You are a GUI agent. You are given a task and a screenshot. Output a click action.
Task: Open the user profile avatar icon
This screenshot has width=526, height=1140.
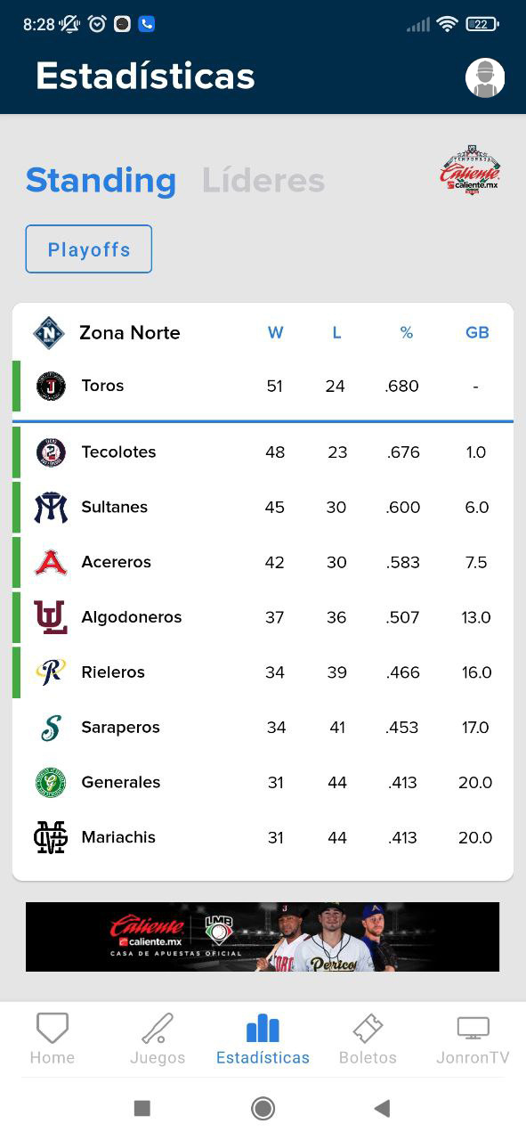click(485, 77)
